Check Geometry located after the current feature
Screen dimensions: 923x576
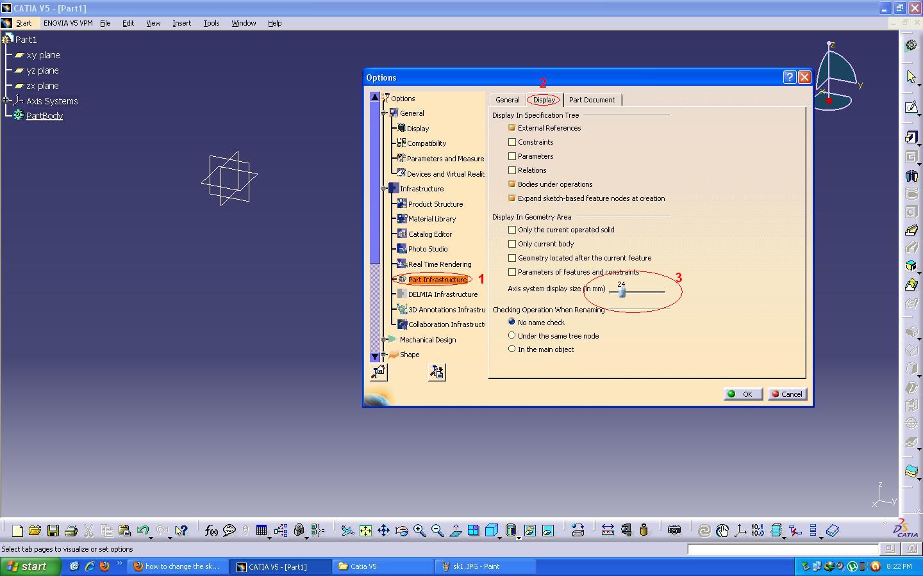tap(512, 258)
